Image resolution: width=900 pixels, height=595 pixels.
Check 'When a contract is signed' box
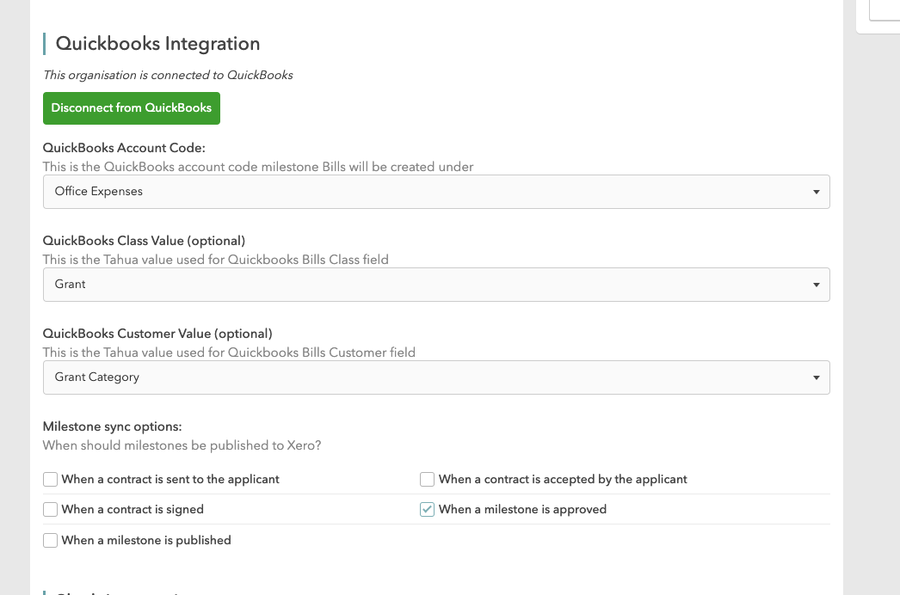51,510
